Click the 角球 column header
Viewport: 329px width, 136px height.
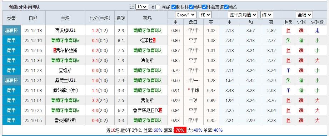click(121, 18)
